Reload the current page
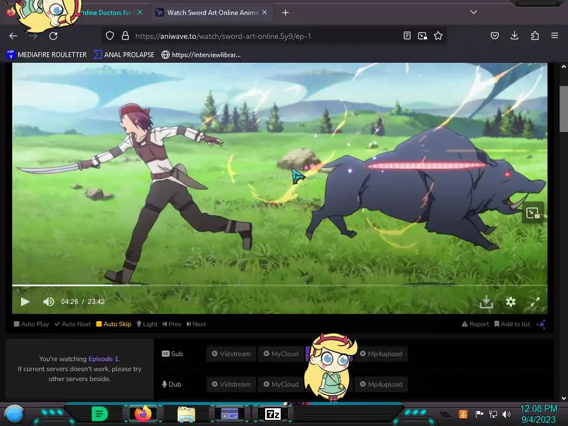 pyautogui.click(x=53, y=36)
